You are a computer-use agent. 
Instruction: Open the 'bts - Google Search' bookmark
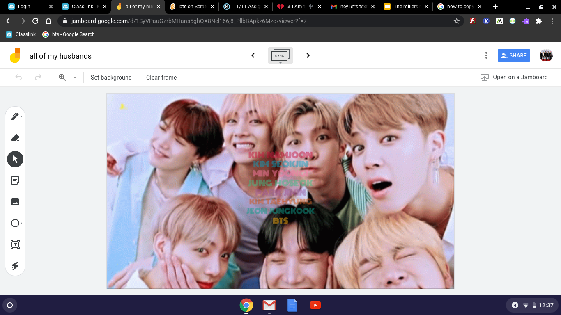pos(69,34)
